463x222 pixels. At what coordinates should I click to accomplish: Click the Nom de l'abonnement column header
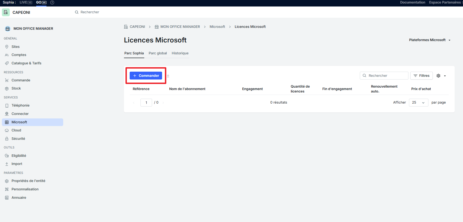tap(187, 89)
